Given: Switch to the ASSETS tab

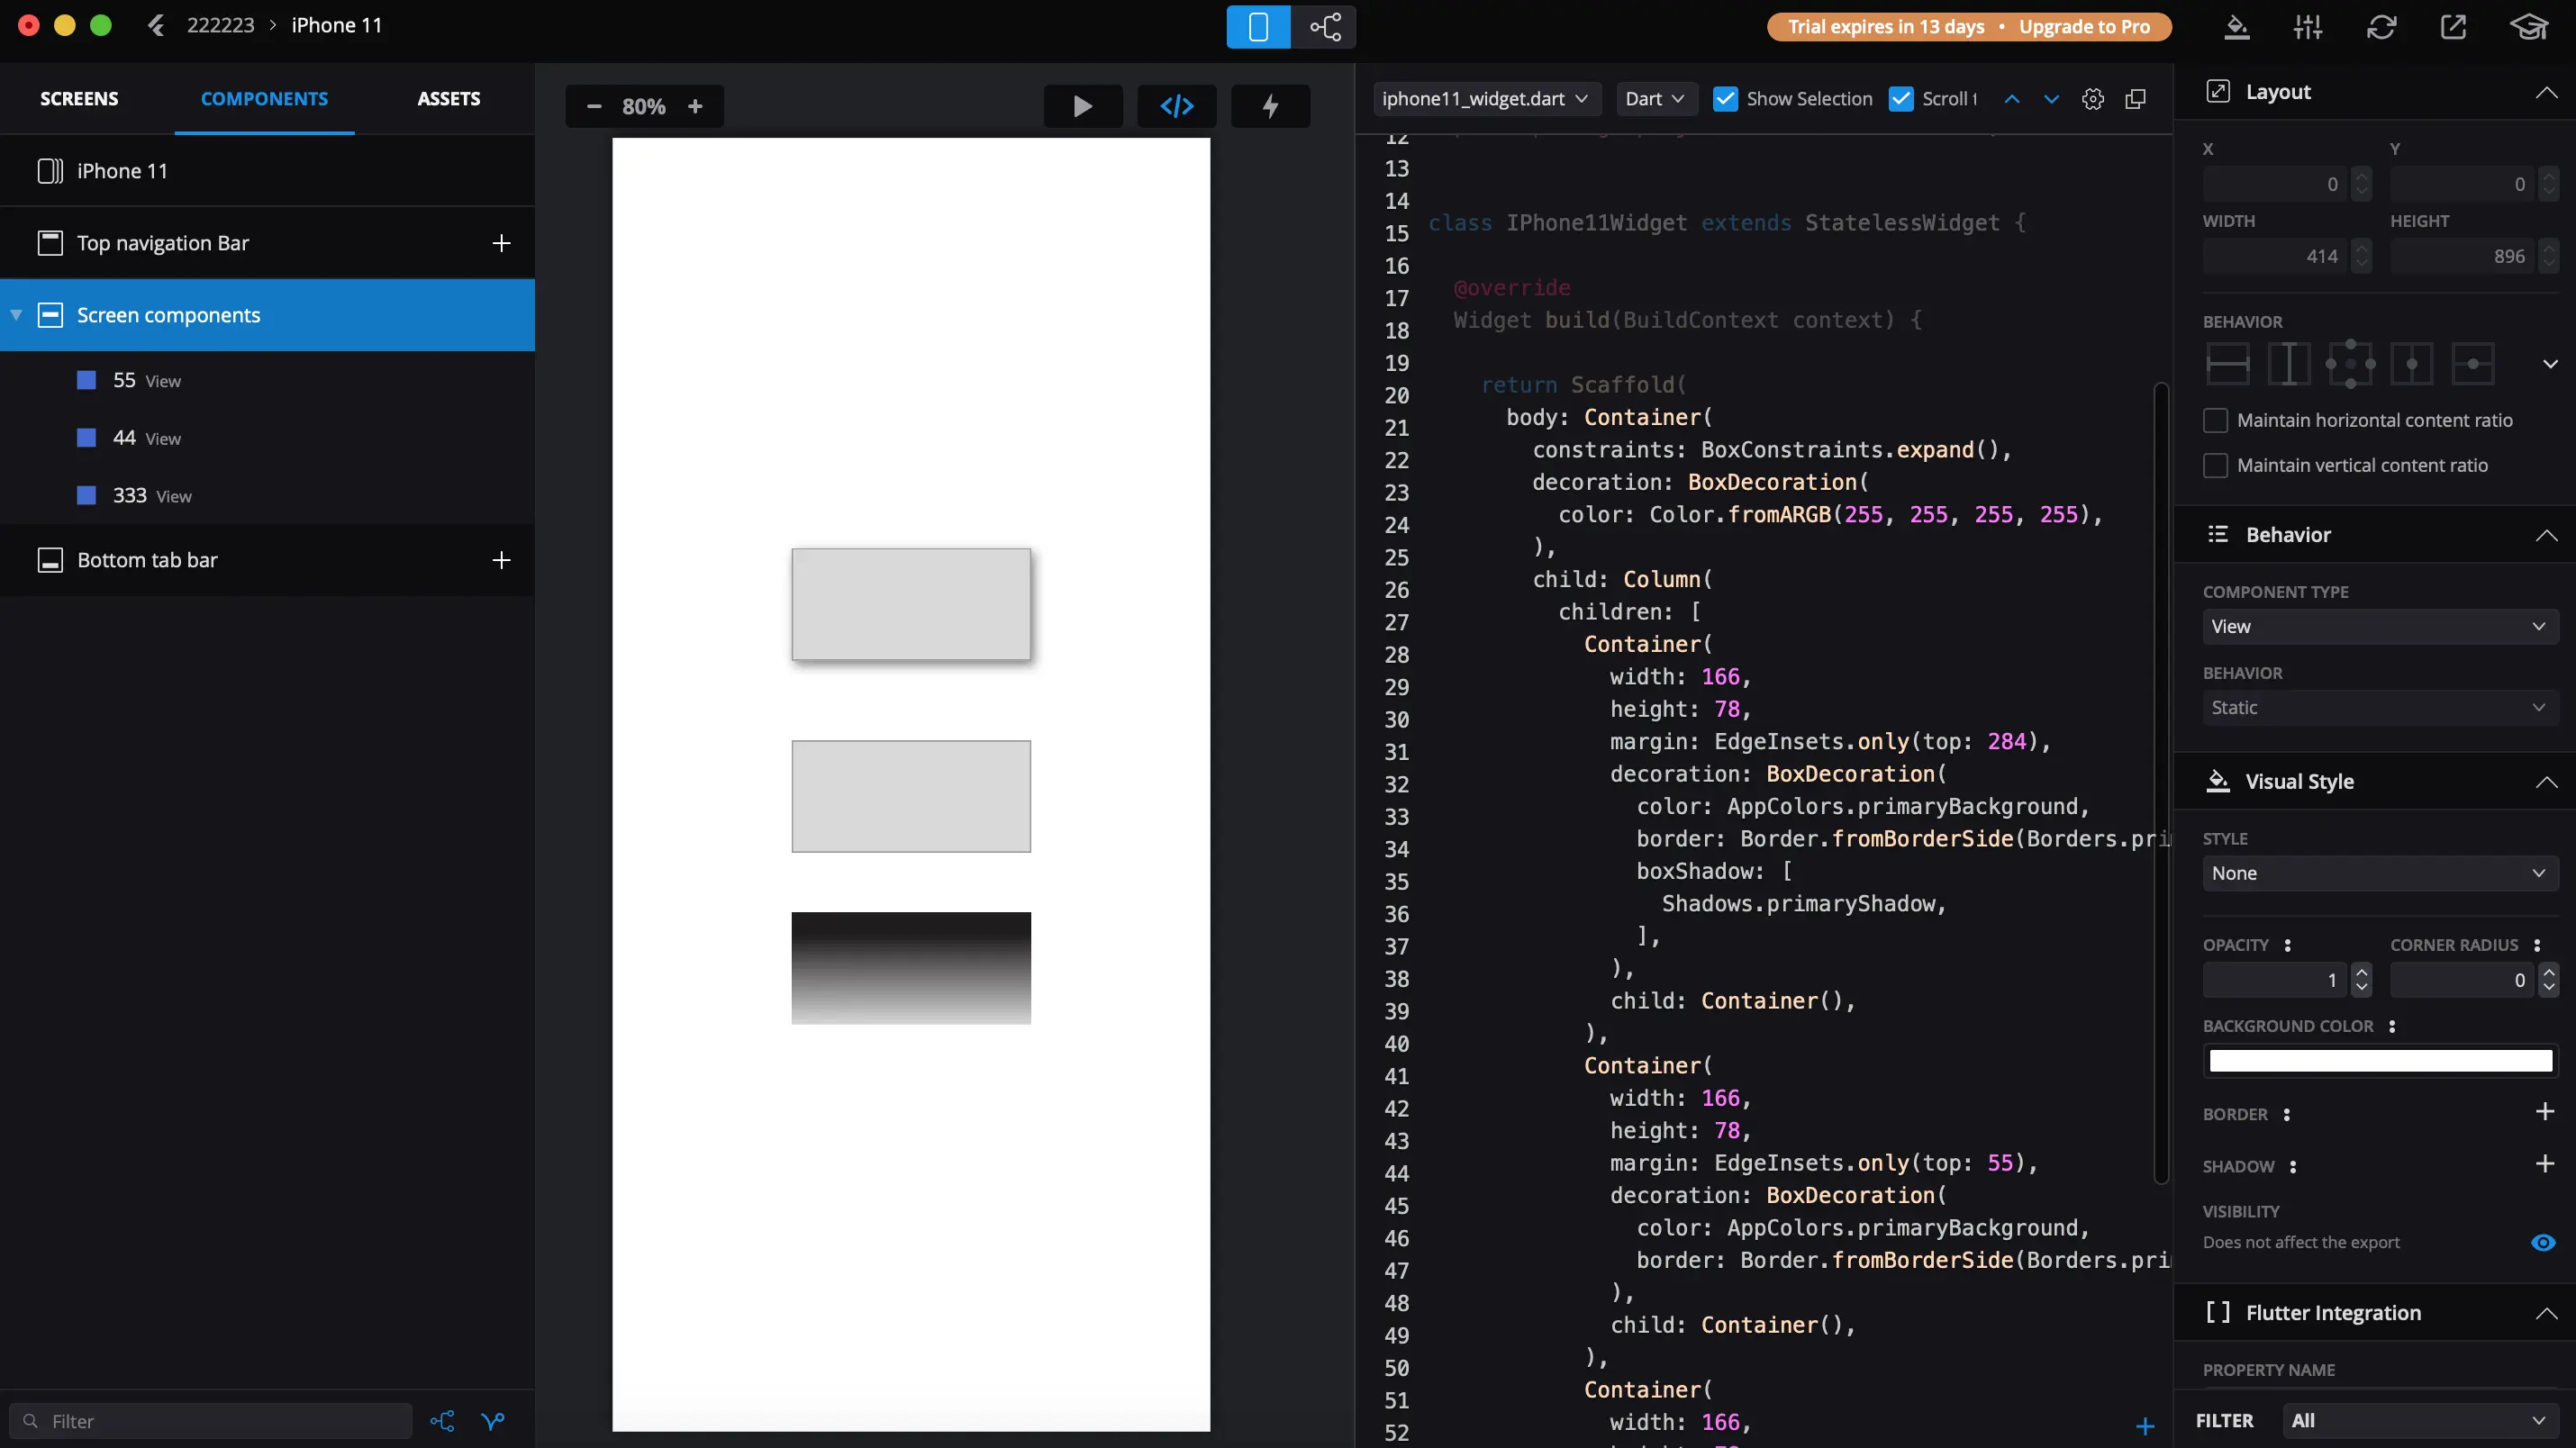Looking at the screenshot, I should tap(448, 99).
